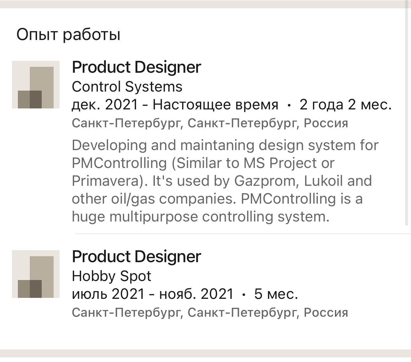Click the 'июль 2021 - нояб. 2021' date range

pyautogui.click(x=153, y=294)
